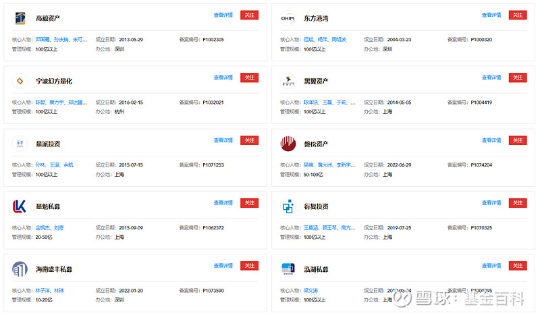Select the 黑翼资产 company name
This screenshot has height=315, width=540.
[x=316, y=81]
